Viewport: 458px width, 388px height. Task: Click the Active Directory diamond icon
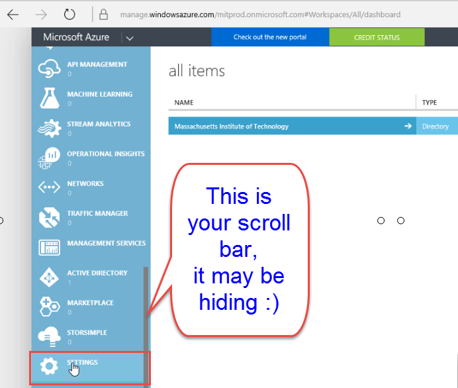pos(49,277)
